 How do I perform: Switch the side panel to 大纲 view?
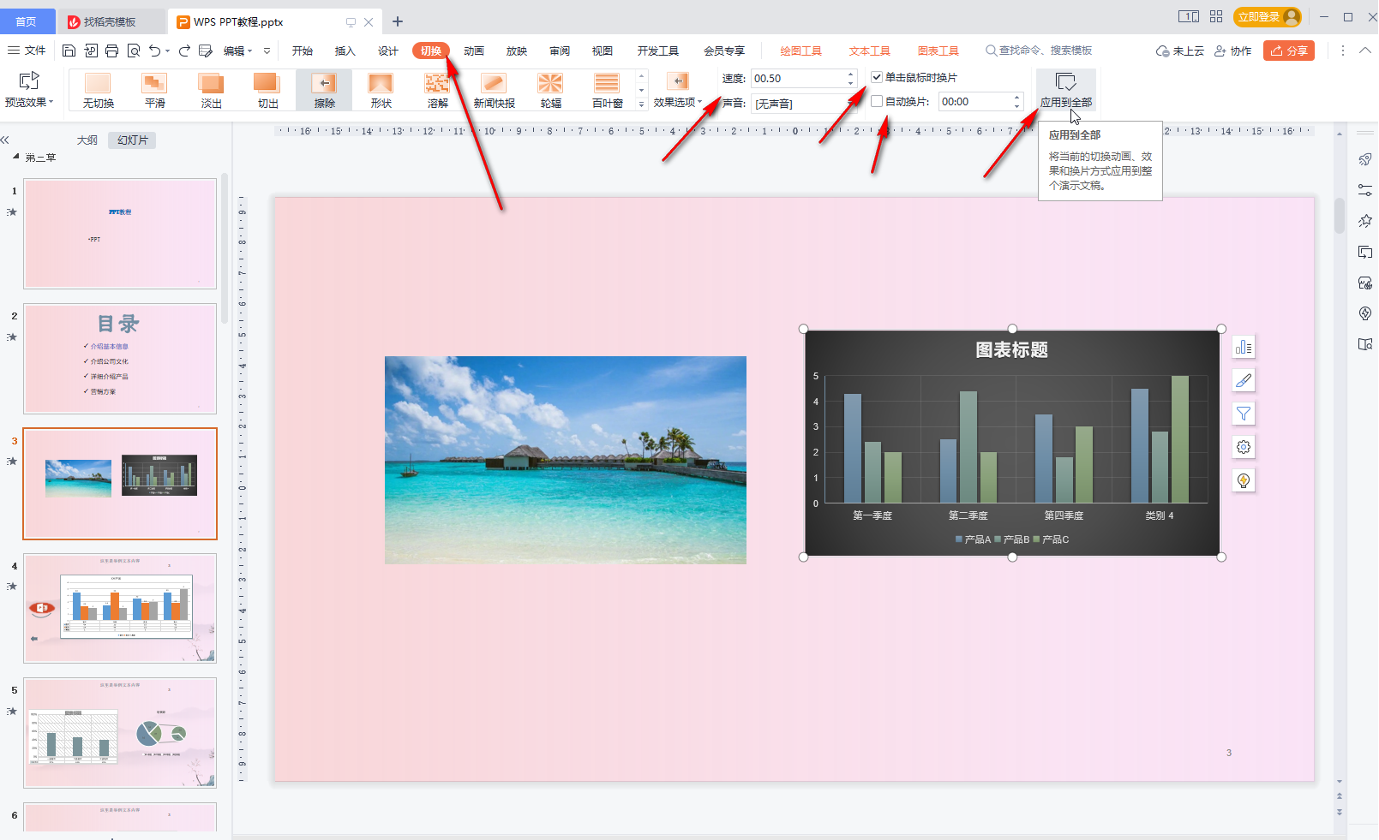click(x=87, y=140)
